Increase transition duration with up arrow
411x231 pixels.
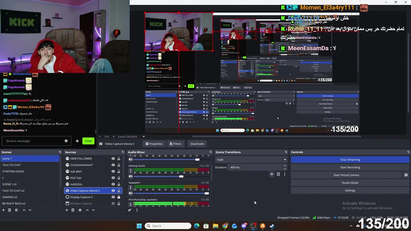pos(284,166)
